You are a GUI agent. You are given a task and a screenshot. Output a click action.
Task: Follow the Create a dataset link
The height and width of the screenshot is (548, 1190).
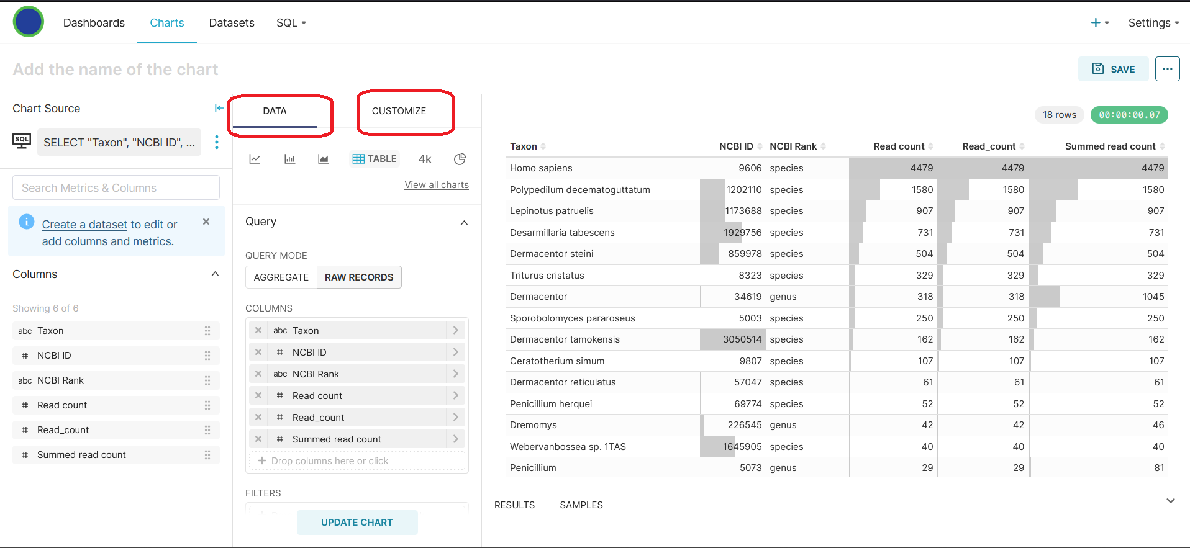coord(84,225)
